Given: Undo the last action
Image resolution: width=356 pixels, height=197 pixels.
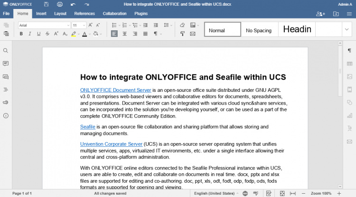Looking at the screenshot, I should pos(73,4).
